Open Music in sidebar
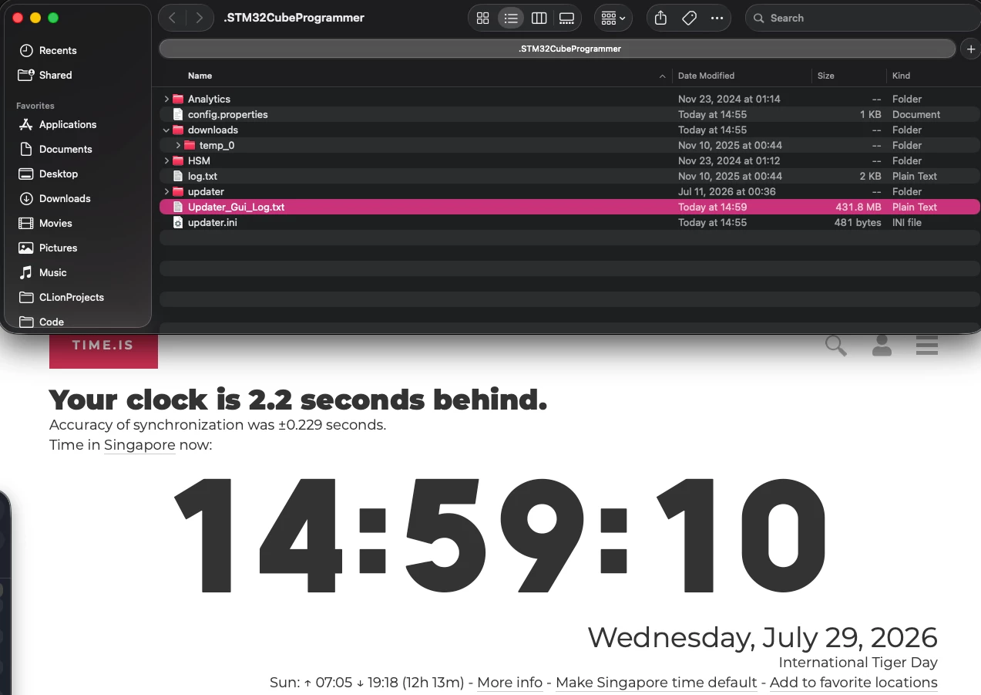 coord(52,272)
